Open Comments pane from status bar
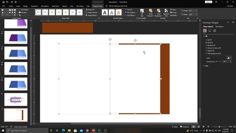The image size is (236, 133). pyautogui.click(x=184, y=127)
